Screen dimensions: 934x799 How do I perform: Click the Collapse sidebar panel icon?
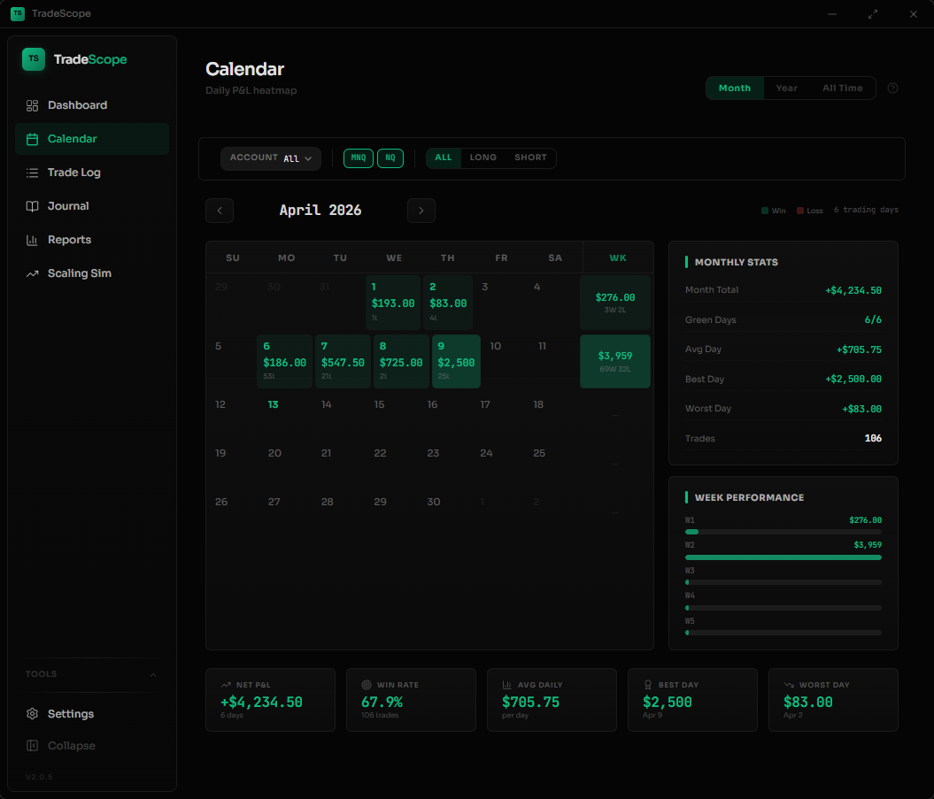click(x=33, y=746)
